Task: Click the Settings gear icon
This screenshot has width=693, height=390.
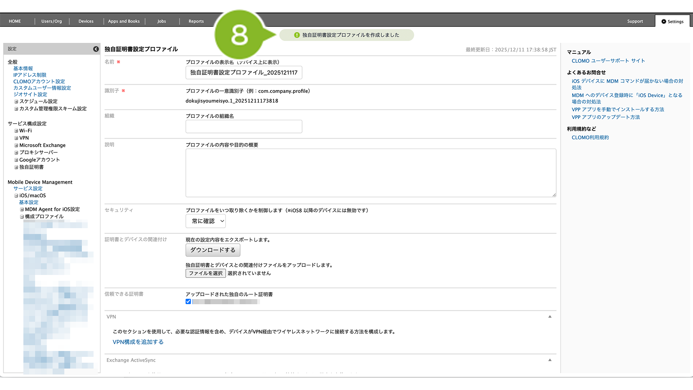Action: click(663, 21)
